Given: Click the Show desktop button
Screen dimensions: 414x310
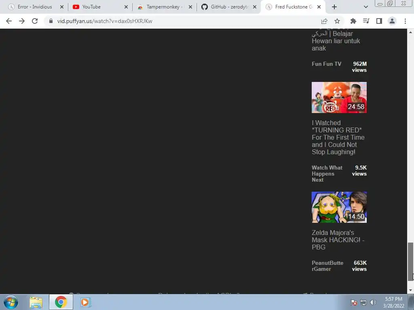Looking at the screenshot, I should pos(411,302).
